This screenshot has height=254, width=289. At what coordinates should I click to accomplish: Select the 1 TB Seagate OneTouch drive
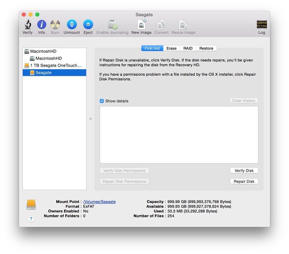click(x=55, y=65)
